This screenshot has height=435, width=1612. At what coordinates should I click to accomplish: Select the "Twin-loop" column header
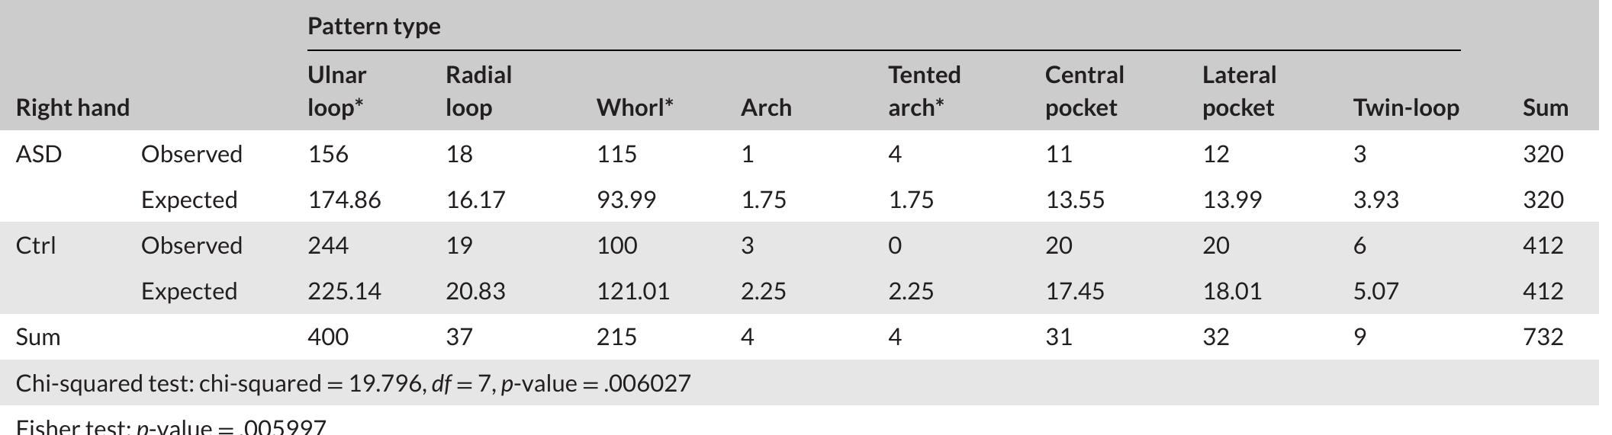[x=1406, y=108]
